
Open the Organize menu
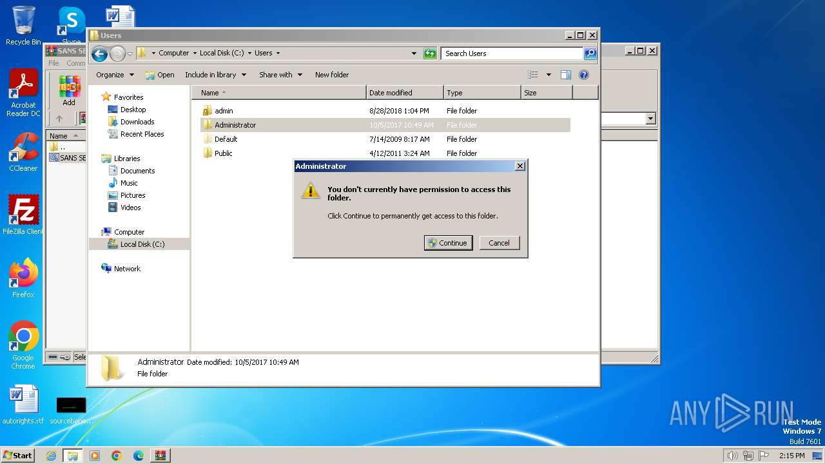tap(115, 75)
